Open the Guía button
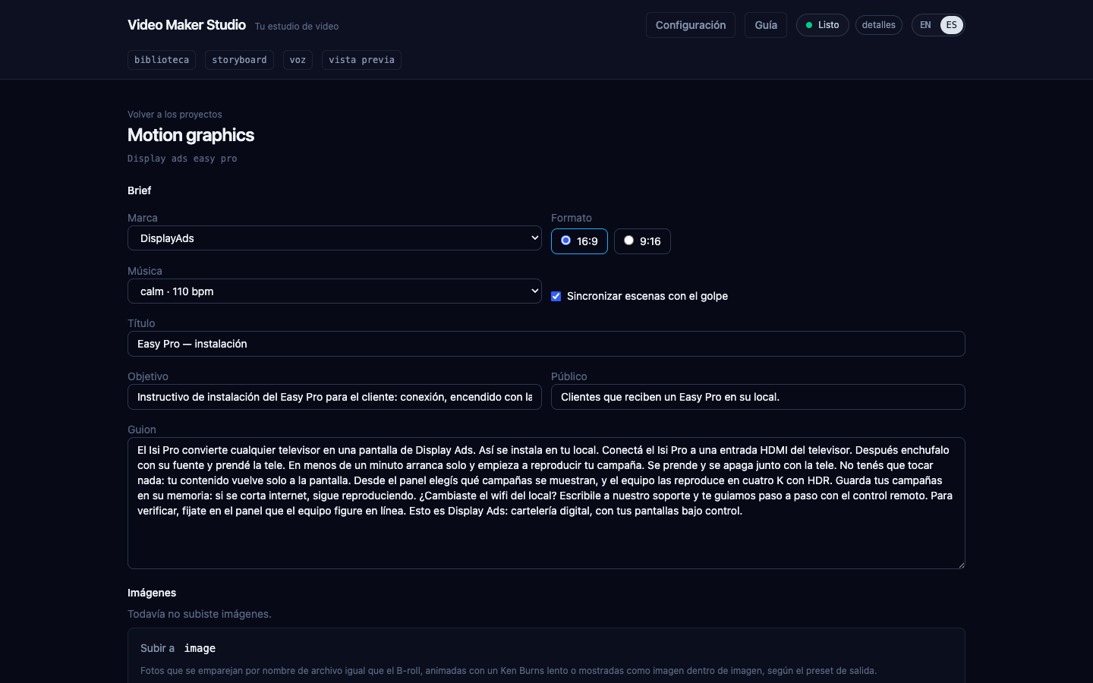The height and width of the screenshot is (683, 1093). (x=766, y=25)
